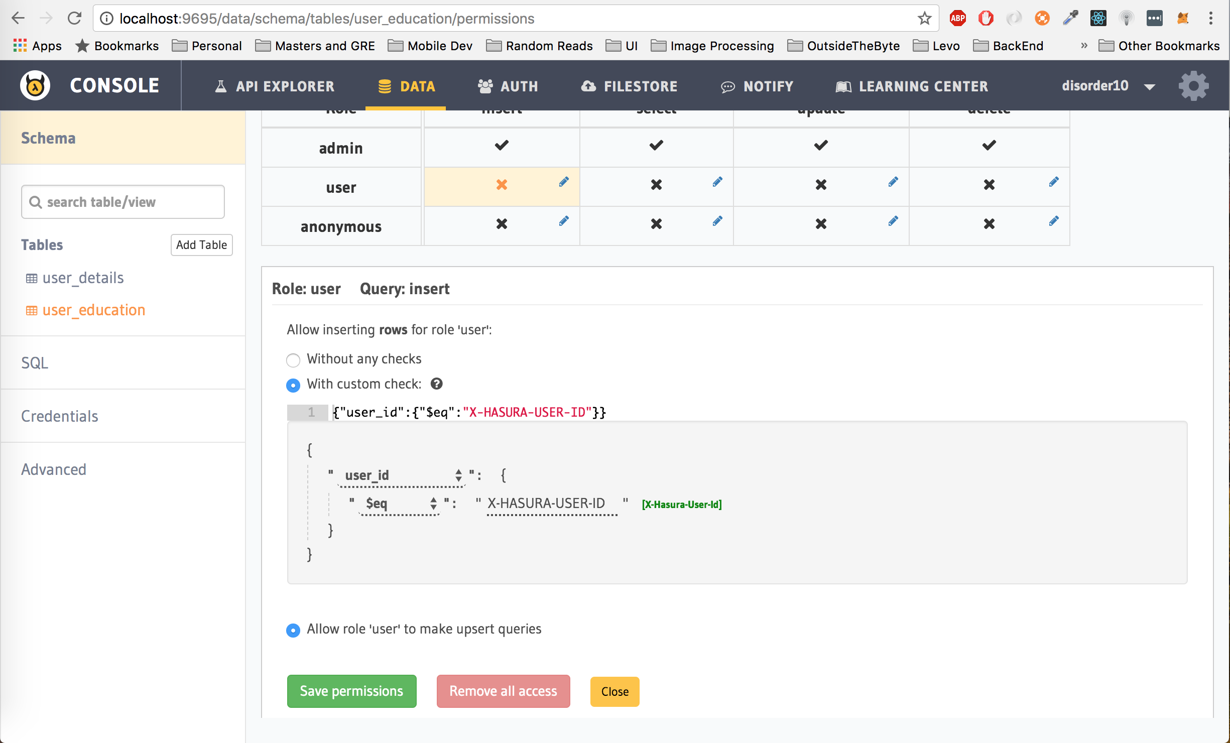Open the settings gear icon
This screenshot has height=743, width=1230.
click(1194, 86)
